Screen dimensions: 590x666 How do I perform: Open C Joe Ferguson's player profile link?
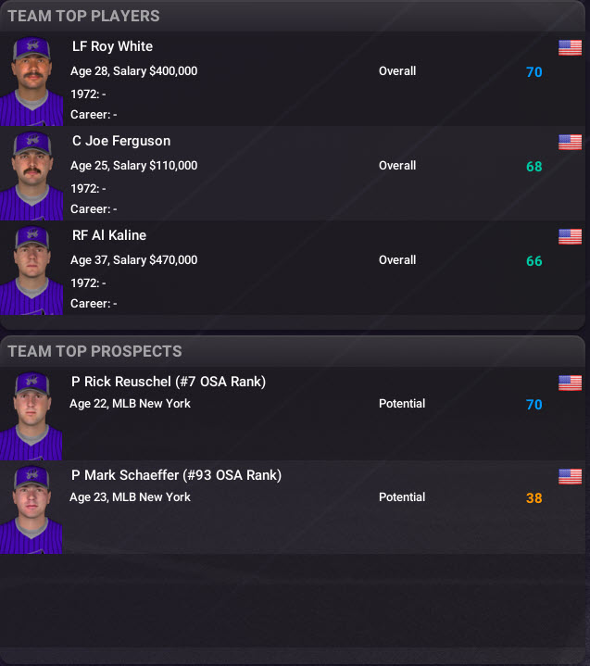120,141
